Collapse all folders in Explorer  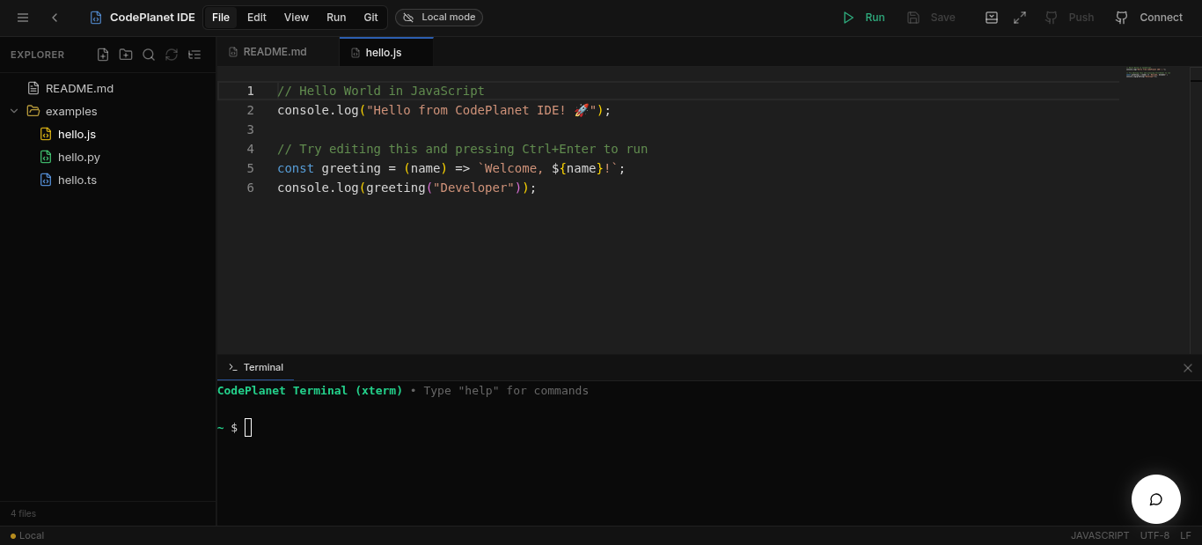[194, 55]
